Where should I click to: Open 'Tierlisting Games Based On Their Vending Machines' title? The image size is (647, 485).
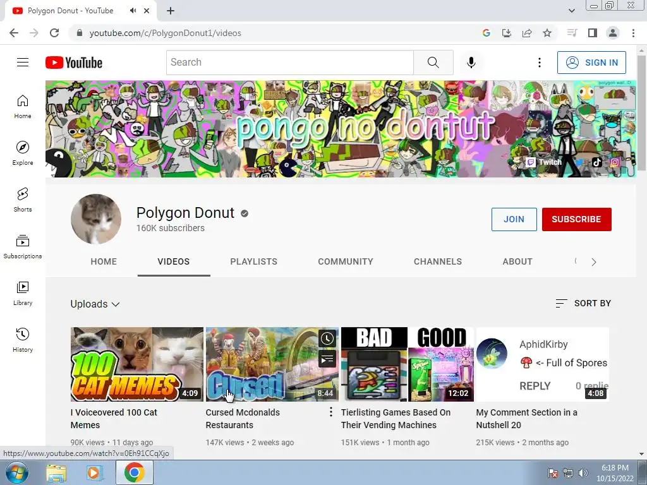click(x=396, y=418)
